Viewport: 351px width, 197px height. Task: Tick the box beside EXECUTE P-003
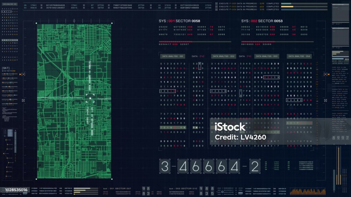click(x=217, y=6)
